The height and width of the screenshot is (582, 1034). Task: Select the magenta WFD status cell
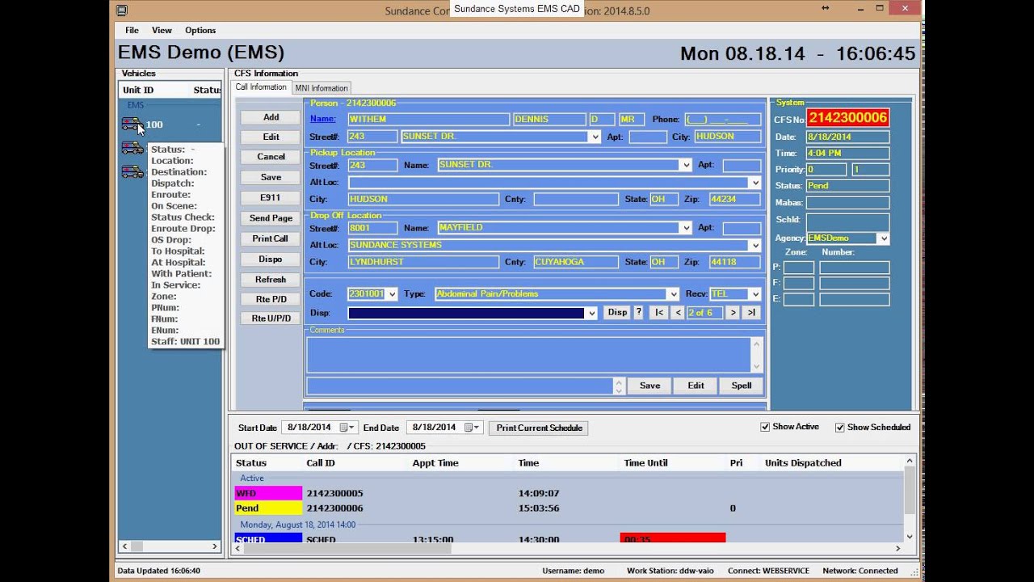(x=268, y=493)
